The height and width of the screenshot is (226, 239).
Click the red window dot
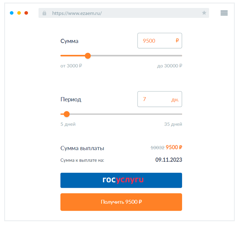(26, 13)
